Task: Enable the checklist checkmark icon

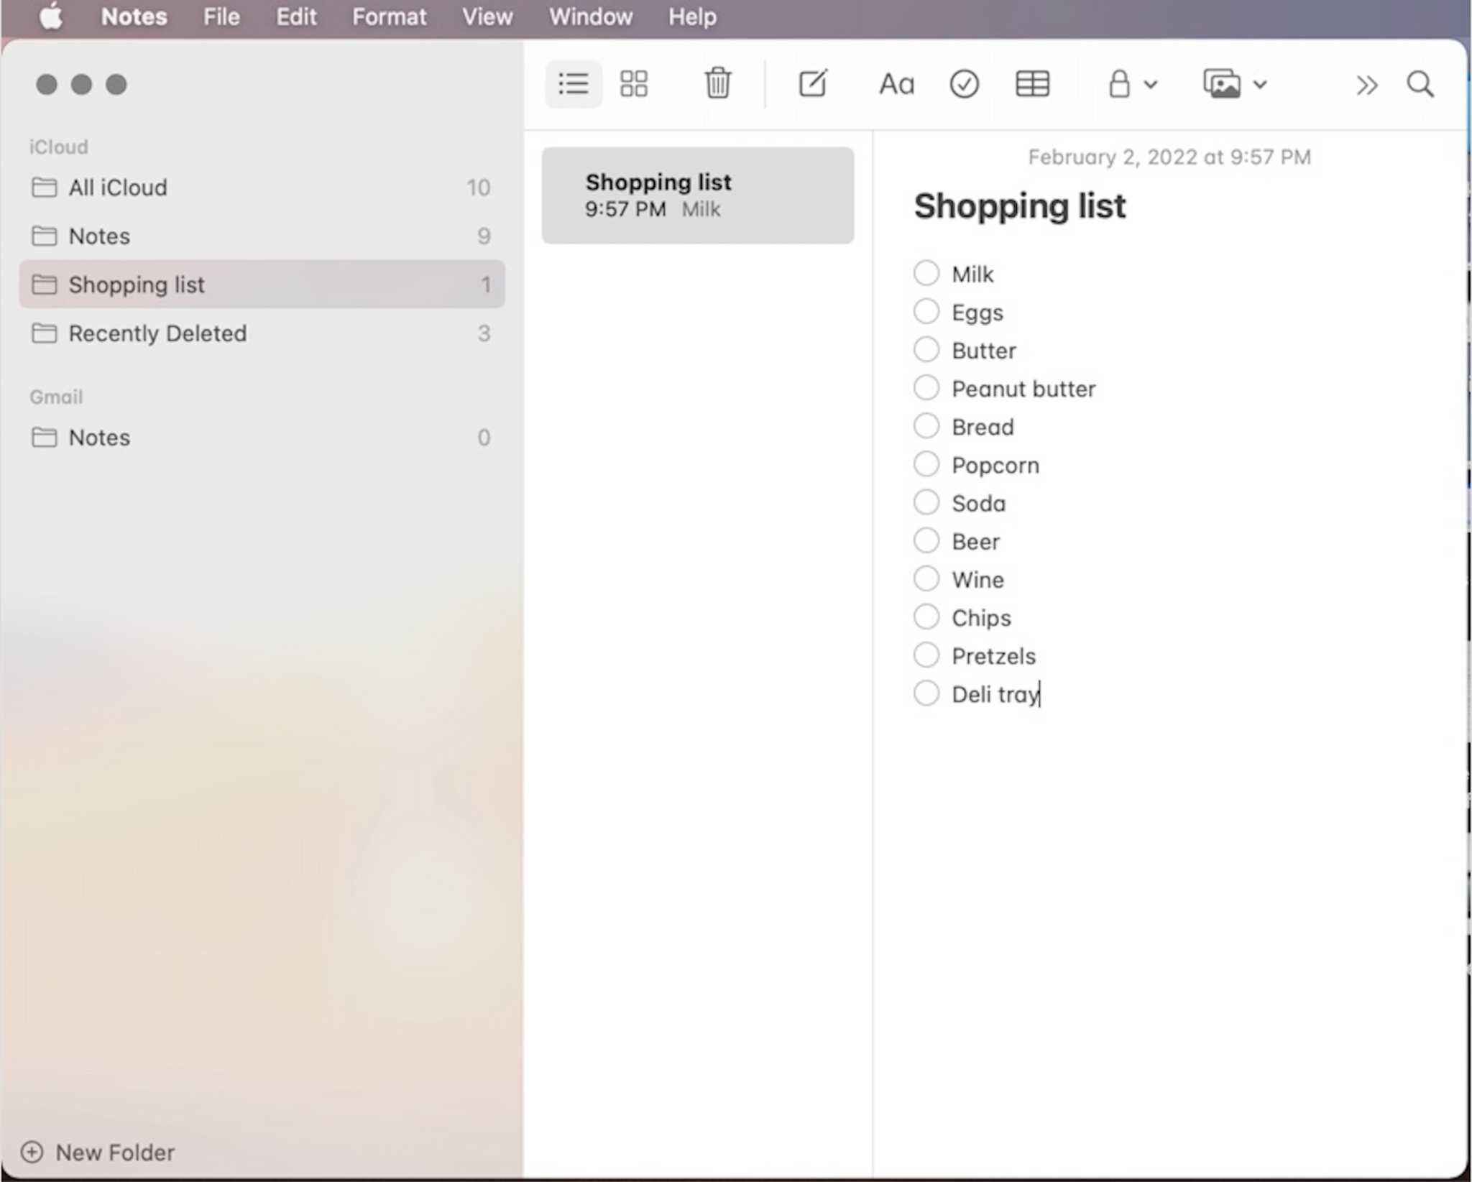Action: 964,83
